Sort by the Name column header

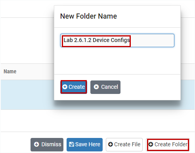[10, 71]
